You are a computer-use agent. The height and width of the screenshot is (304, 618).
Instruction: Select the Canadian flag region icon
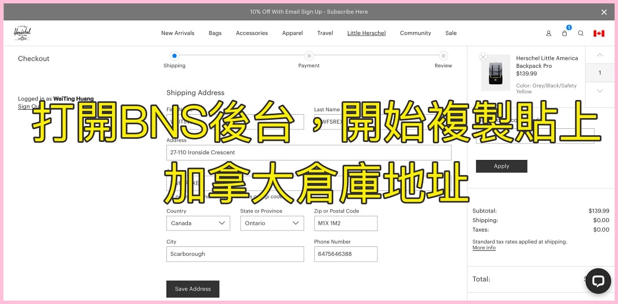point(599,33)
